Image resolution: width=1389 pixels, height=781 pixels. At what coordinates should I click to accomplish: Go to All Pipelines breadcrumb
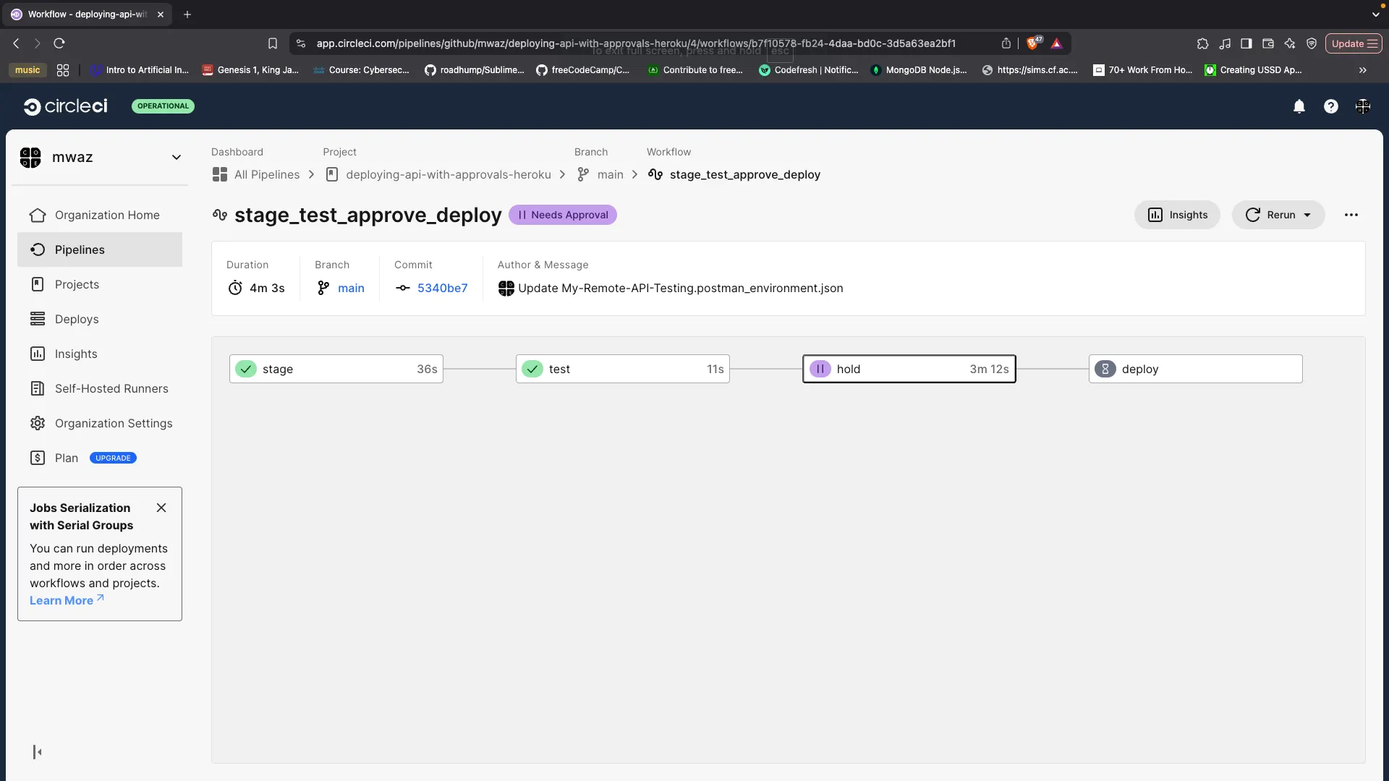[256, 174]
